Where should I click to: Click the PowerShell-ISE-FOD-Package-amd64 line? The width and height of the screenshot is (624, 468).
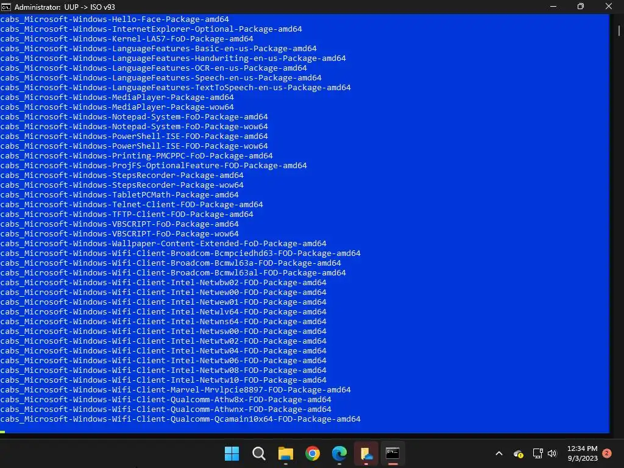tap(134, 136)
